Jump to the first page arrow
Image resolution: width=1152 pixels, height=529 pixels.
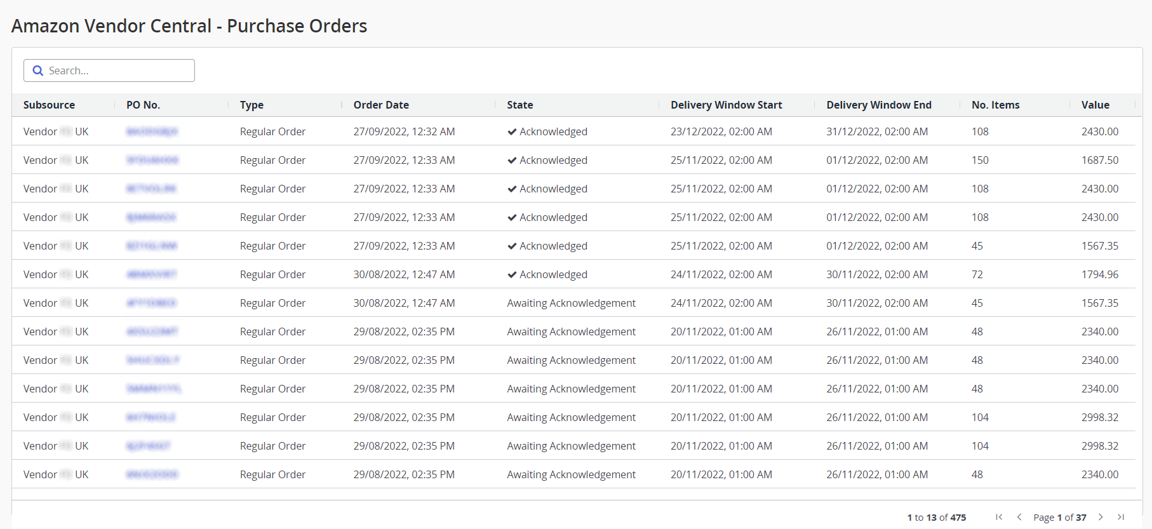point(999,517)
